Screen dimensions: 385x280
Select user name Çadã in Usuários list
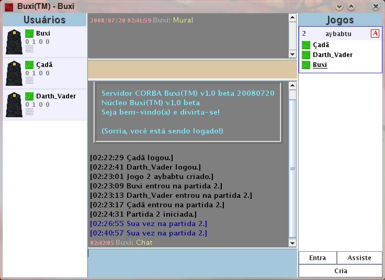click(44, 64)
